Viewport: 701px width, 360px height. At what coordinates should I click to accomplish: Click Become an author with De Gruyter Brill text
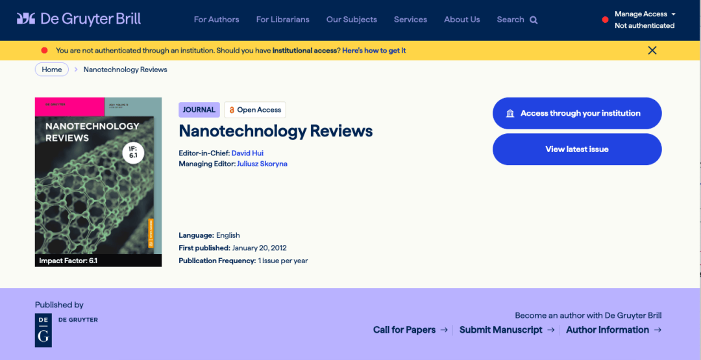tap(588, 316)
